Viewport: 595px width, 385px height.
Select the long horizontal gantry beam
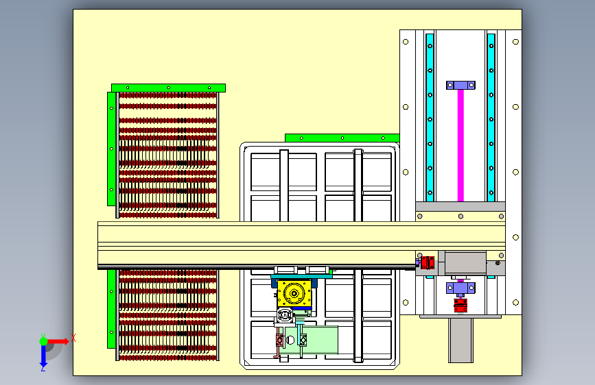tap(301, 245)
